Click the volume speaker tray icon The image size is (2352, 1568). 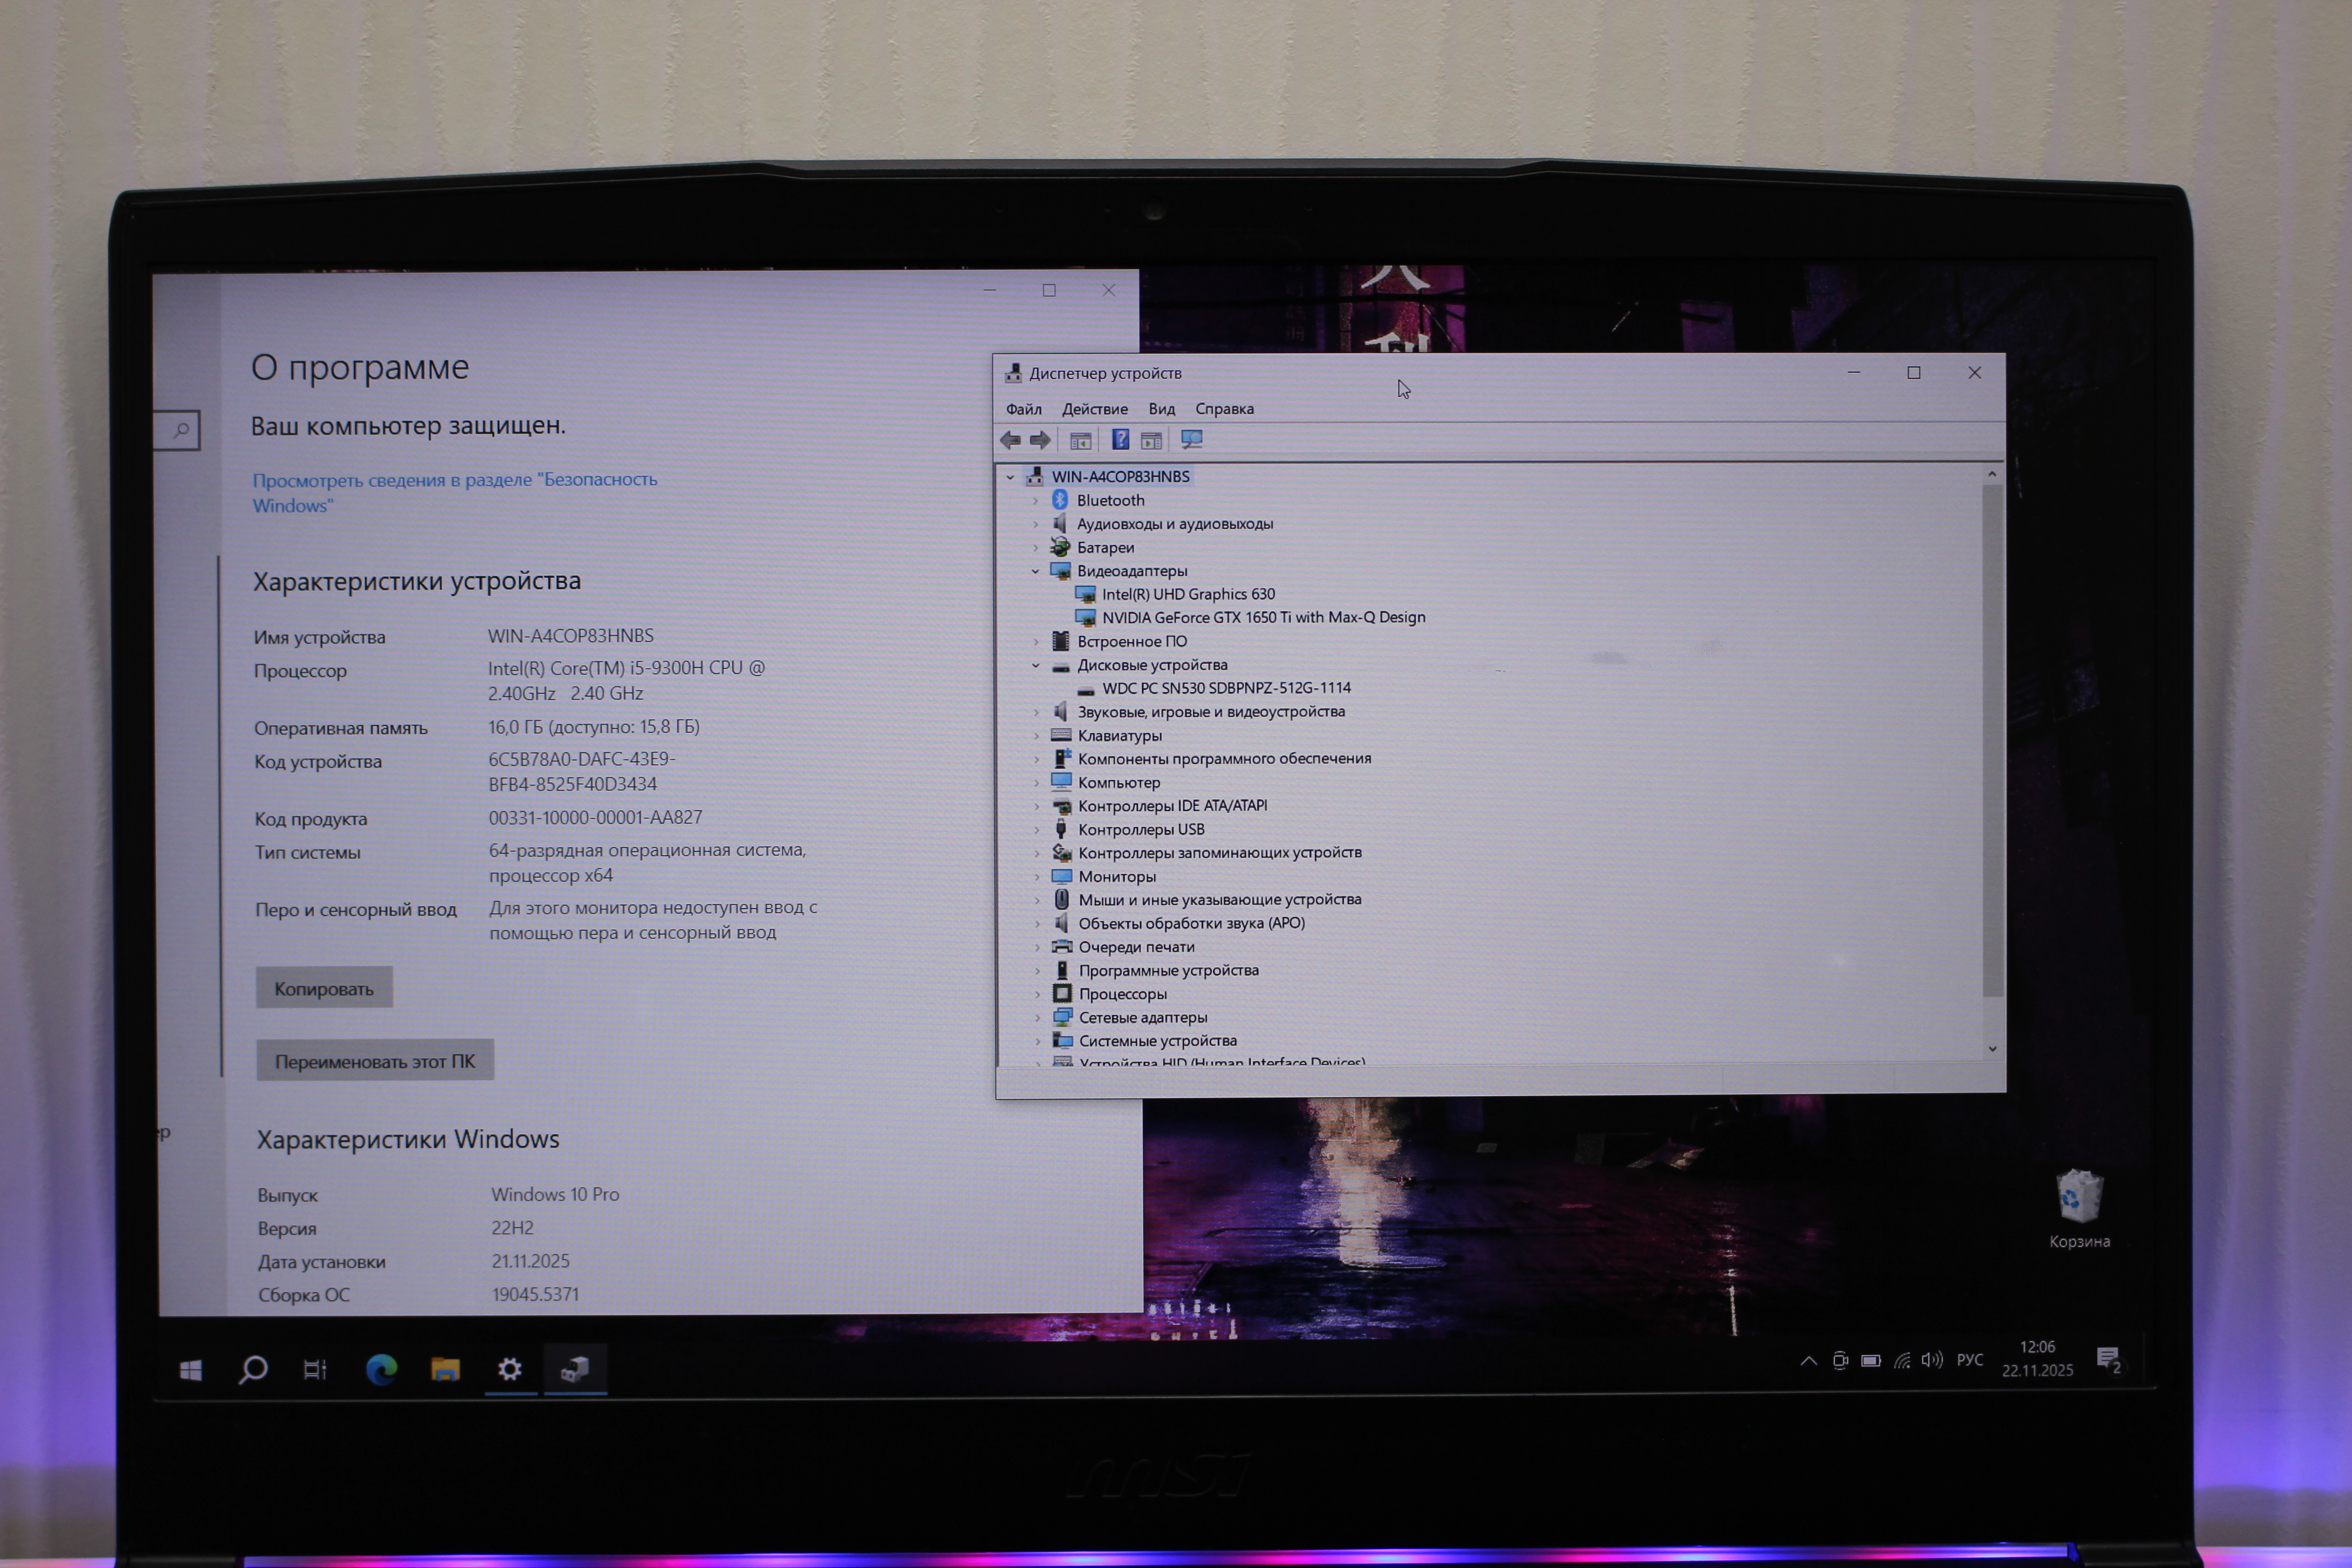pos(1931,1360)
